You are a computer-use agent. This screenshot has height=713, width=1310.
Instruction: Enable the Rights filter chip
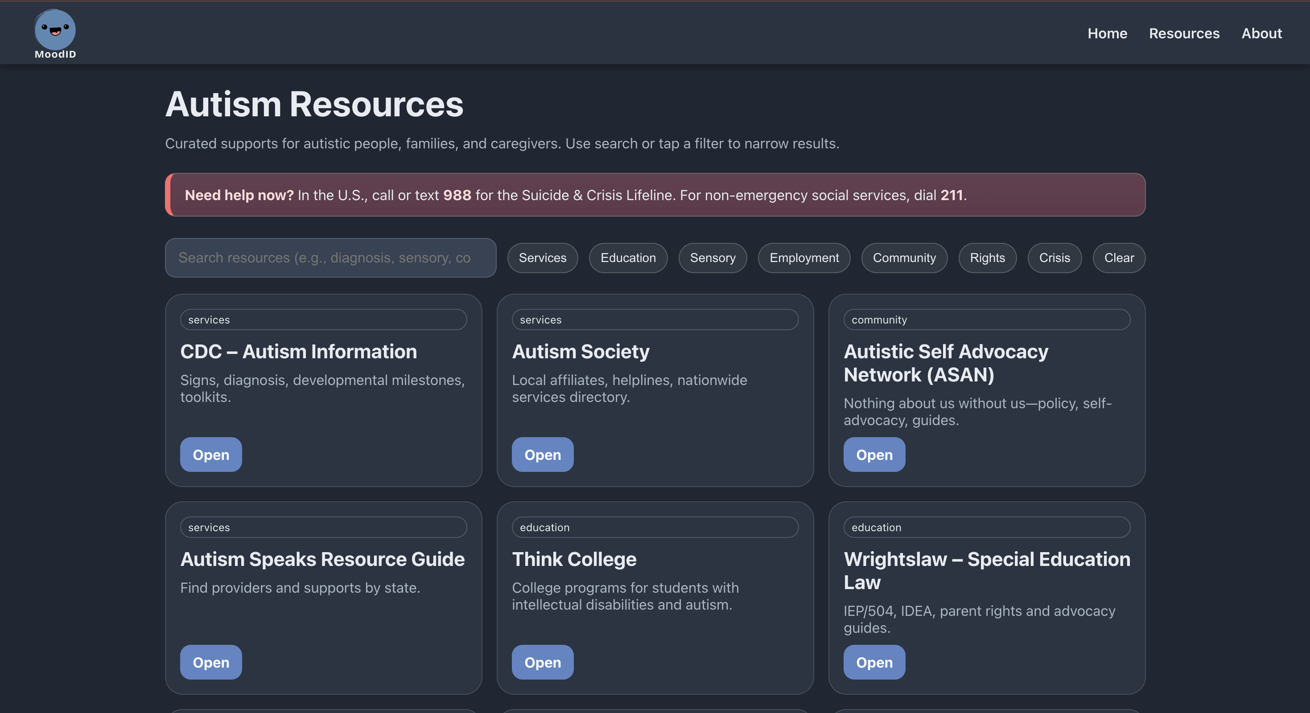(987, 258)
